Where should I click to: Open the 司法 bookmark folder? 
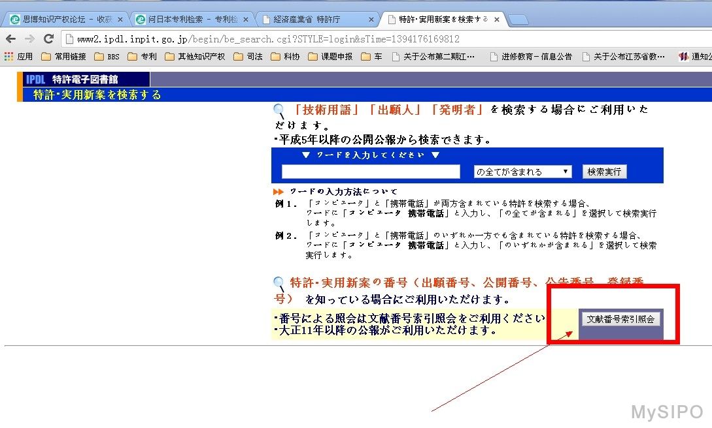click(x=248, y=57)
